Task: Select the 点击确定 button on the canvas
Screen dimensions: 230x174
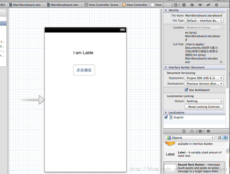Action: pos(84,70)
